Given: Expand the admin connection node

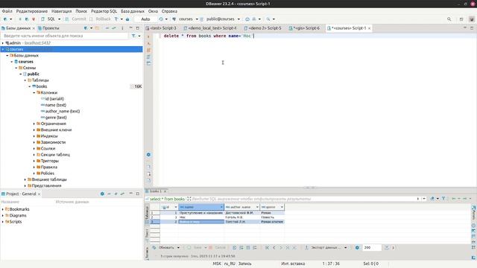Looking at the screenshot, I should (3, 43).
